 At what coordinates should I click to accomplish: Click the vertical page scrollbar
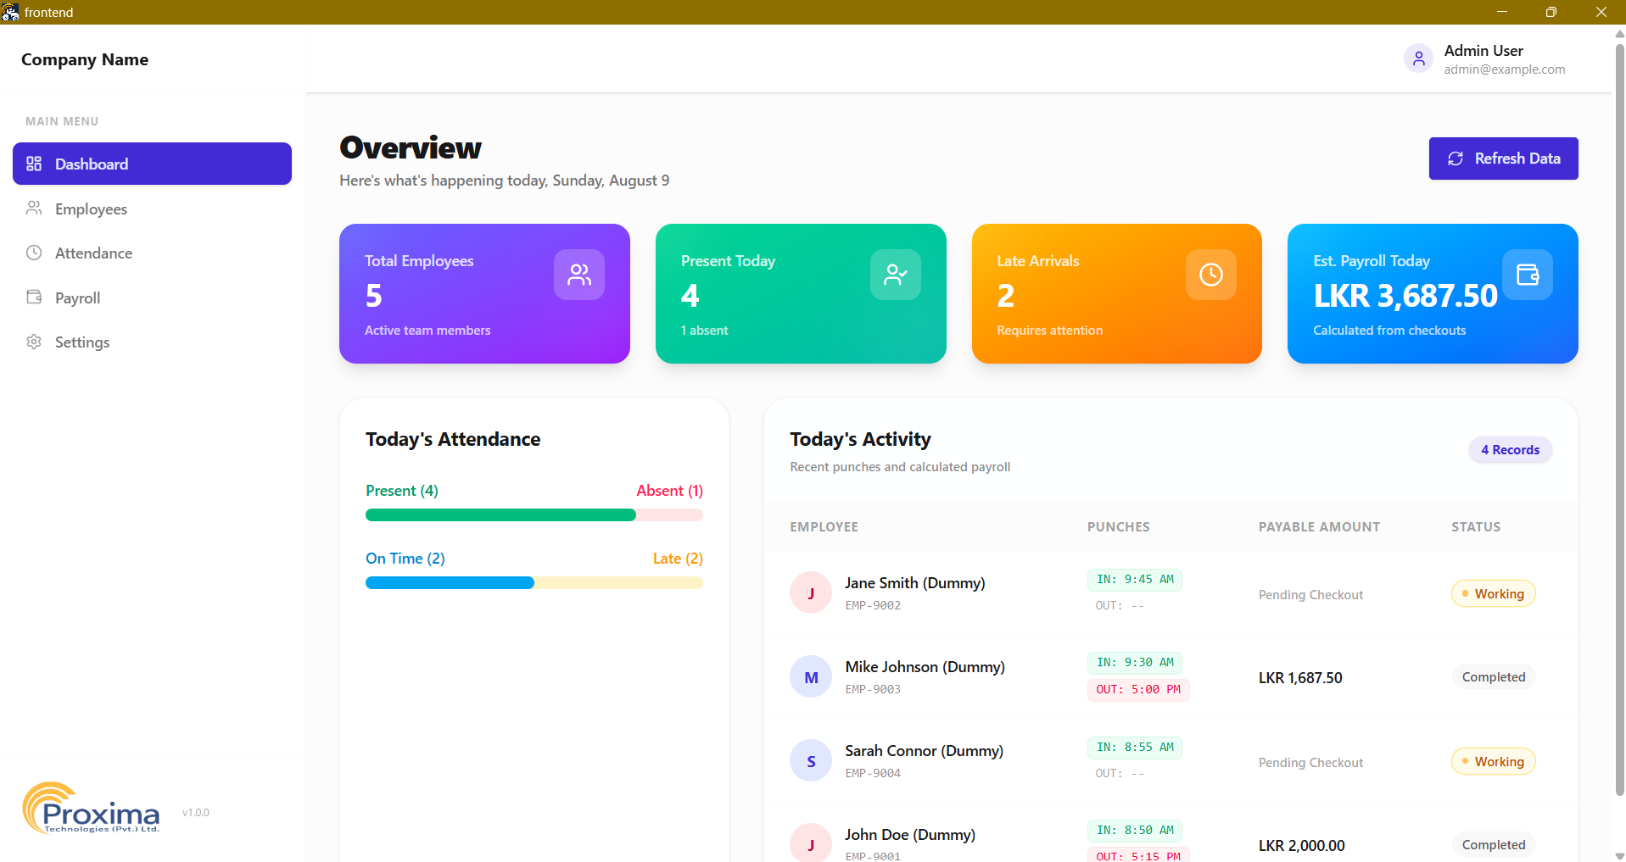1619,420
